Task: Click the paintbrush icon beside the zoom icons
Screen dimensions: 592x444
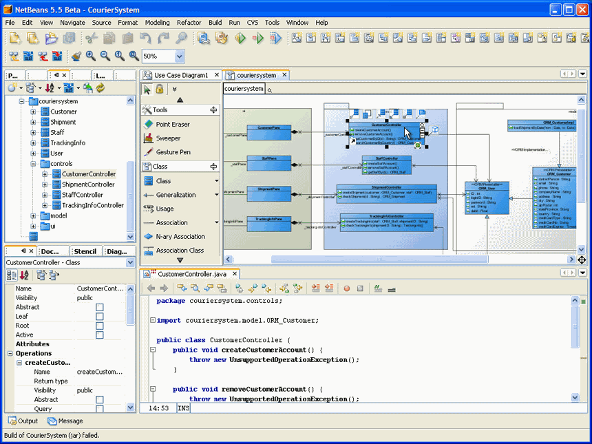Action: coord(76,56)
